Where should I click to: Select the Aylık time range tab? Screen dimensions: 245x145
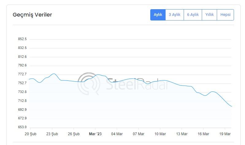(x=158, y=15)
